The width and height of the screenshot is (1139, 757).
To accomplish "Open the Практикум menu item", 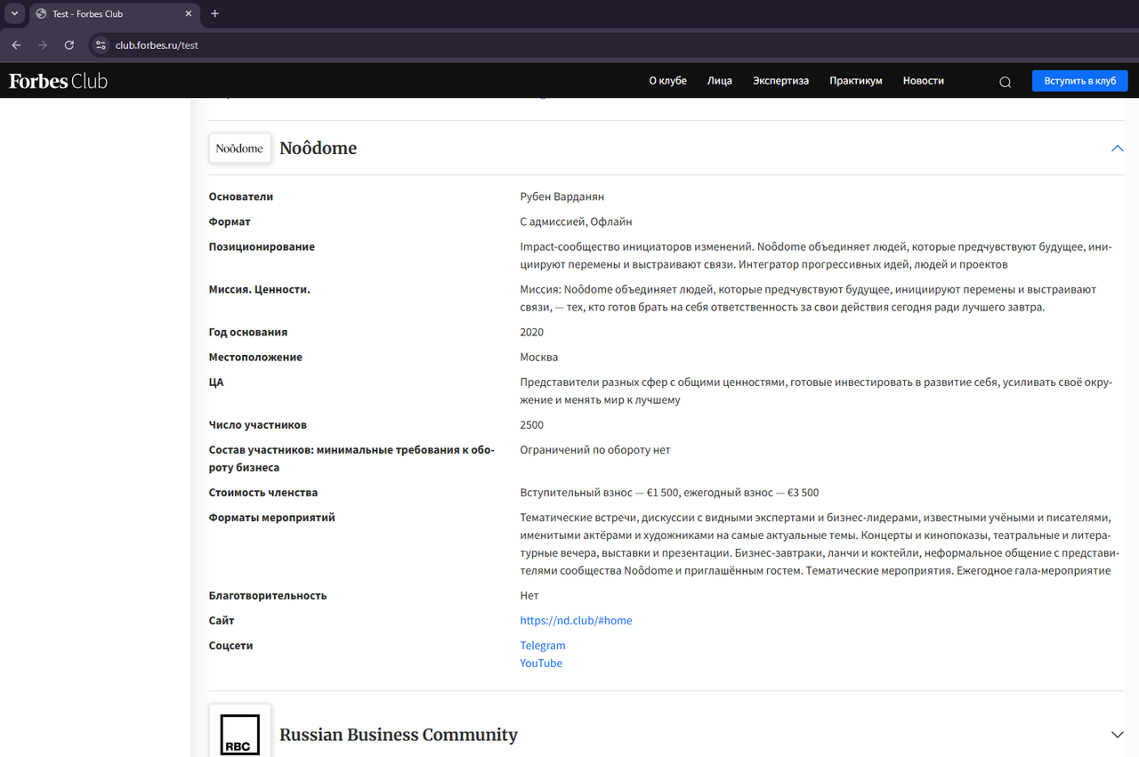I will click(856, 81).
